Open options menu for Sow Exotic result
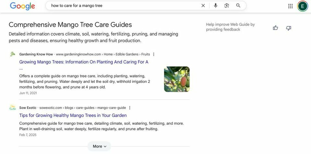The width and height of the screenshot is (311, 154). (130, 108)
